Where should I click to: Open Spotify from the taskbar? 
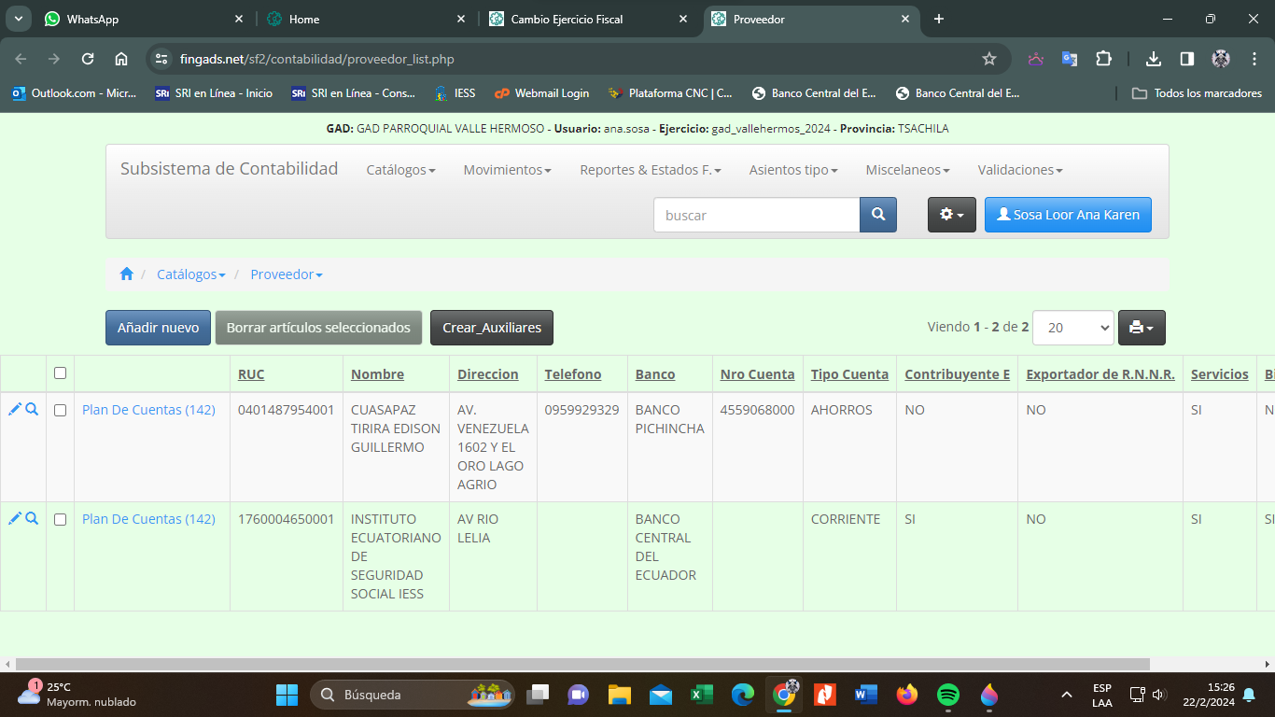(x=947, y=695)
